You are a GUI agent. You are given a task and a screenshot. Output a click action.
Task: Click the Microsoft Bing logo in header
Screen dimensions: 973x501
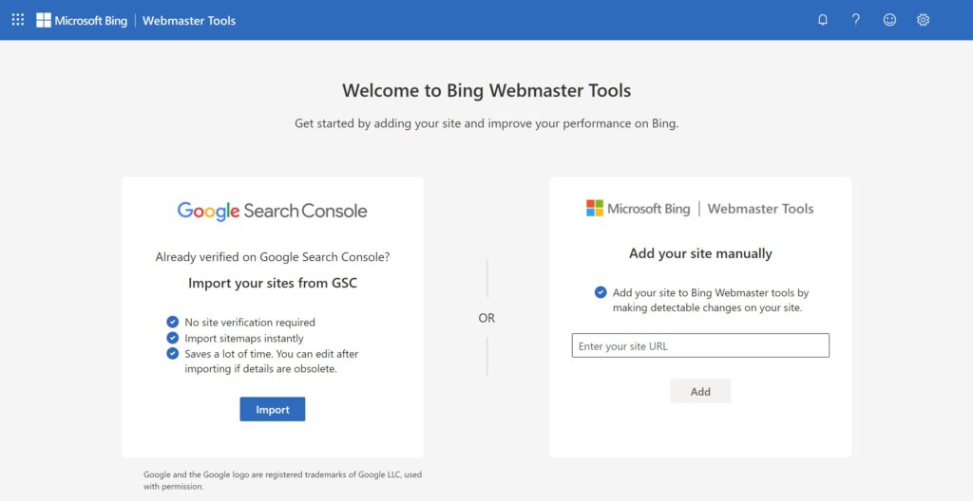click(82, 21)
